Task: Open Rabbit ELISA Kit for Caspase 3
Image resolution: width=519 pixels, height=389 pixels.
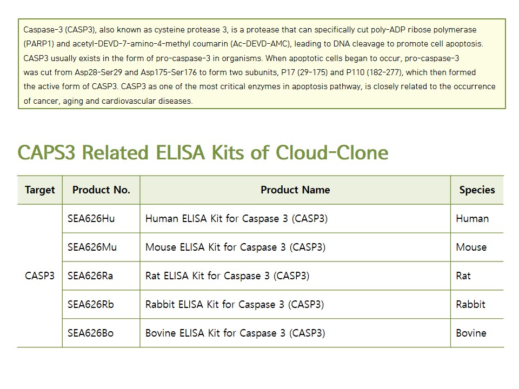Action: pos(235,305)
